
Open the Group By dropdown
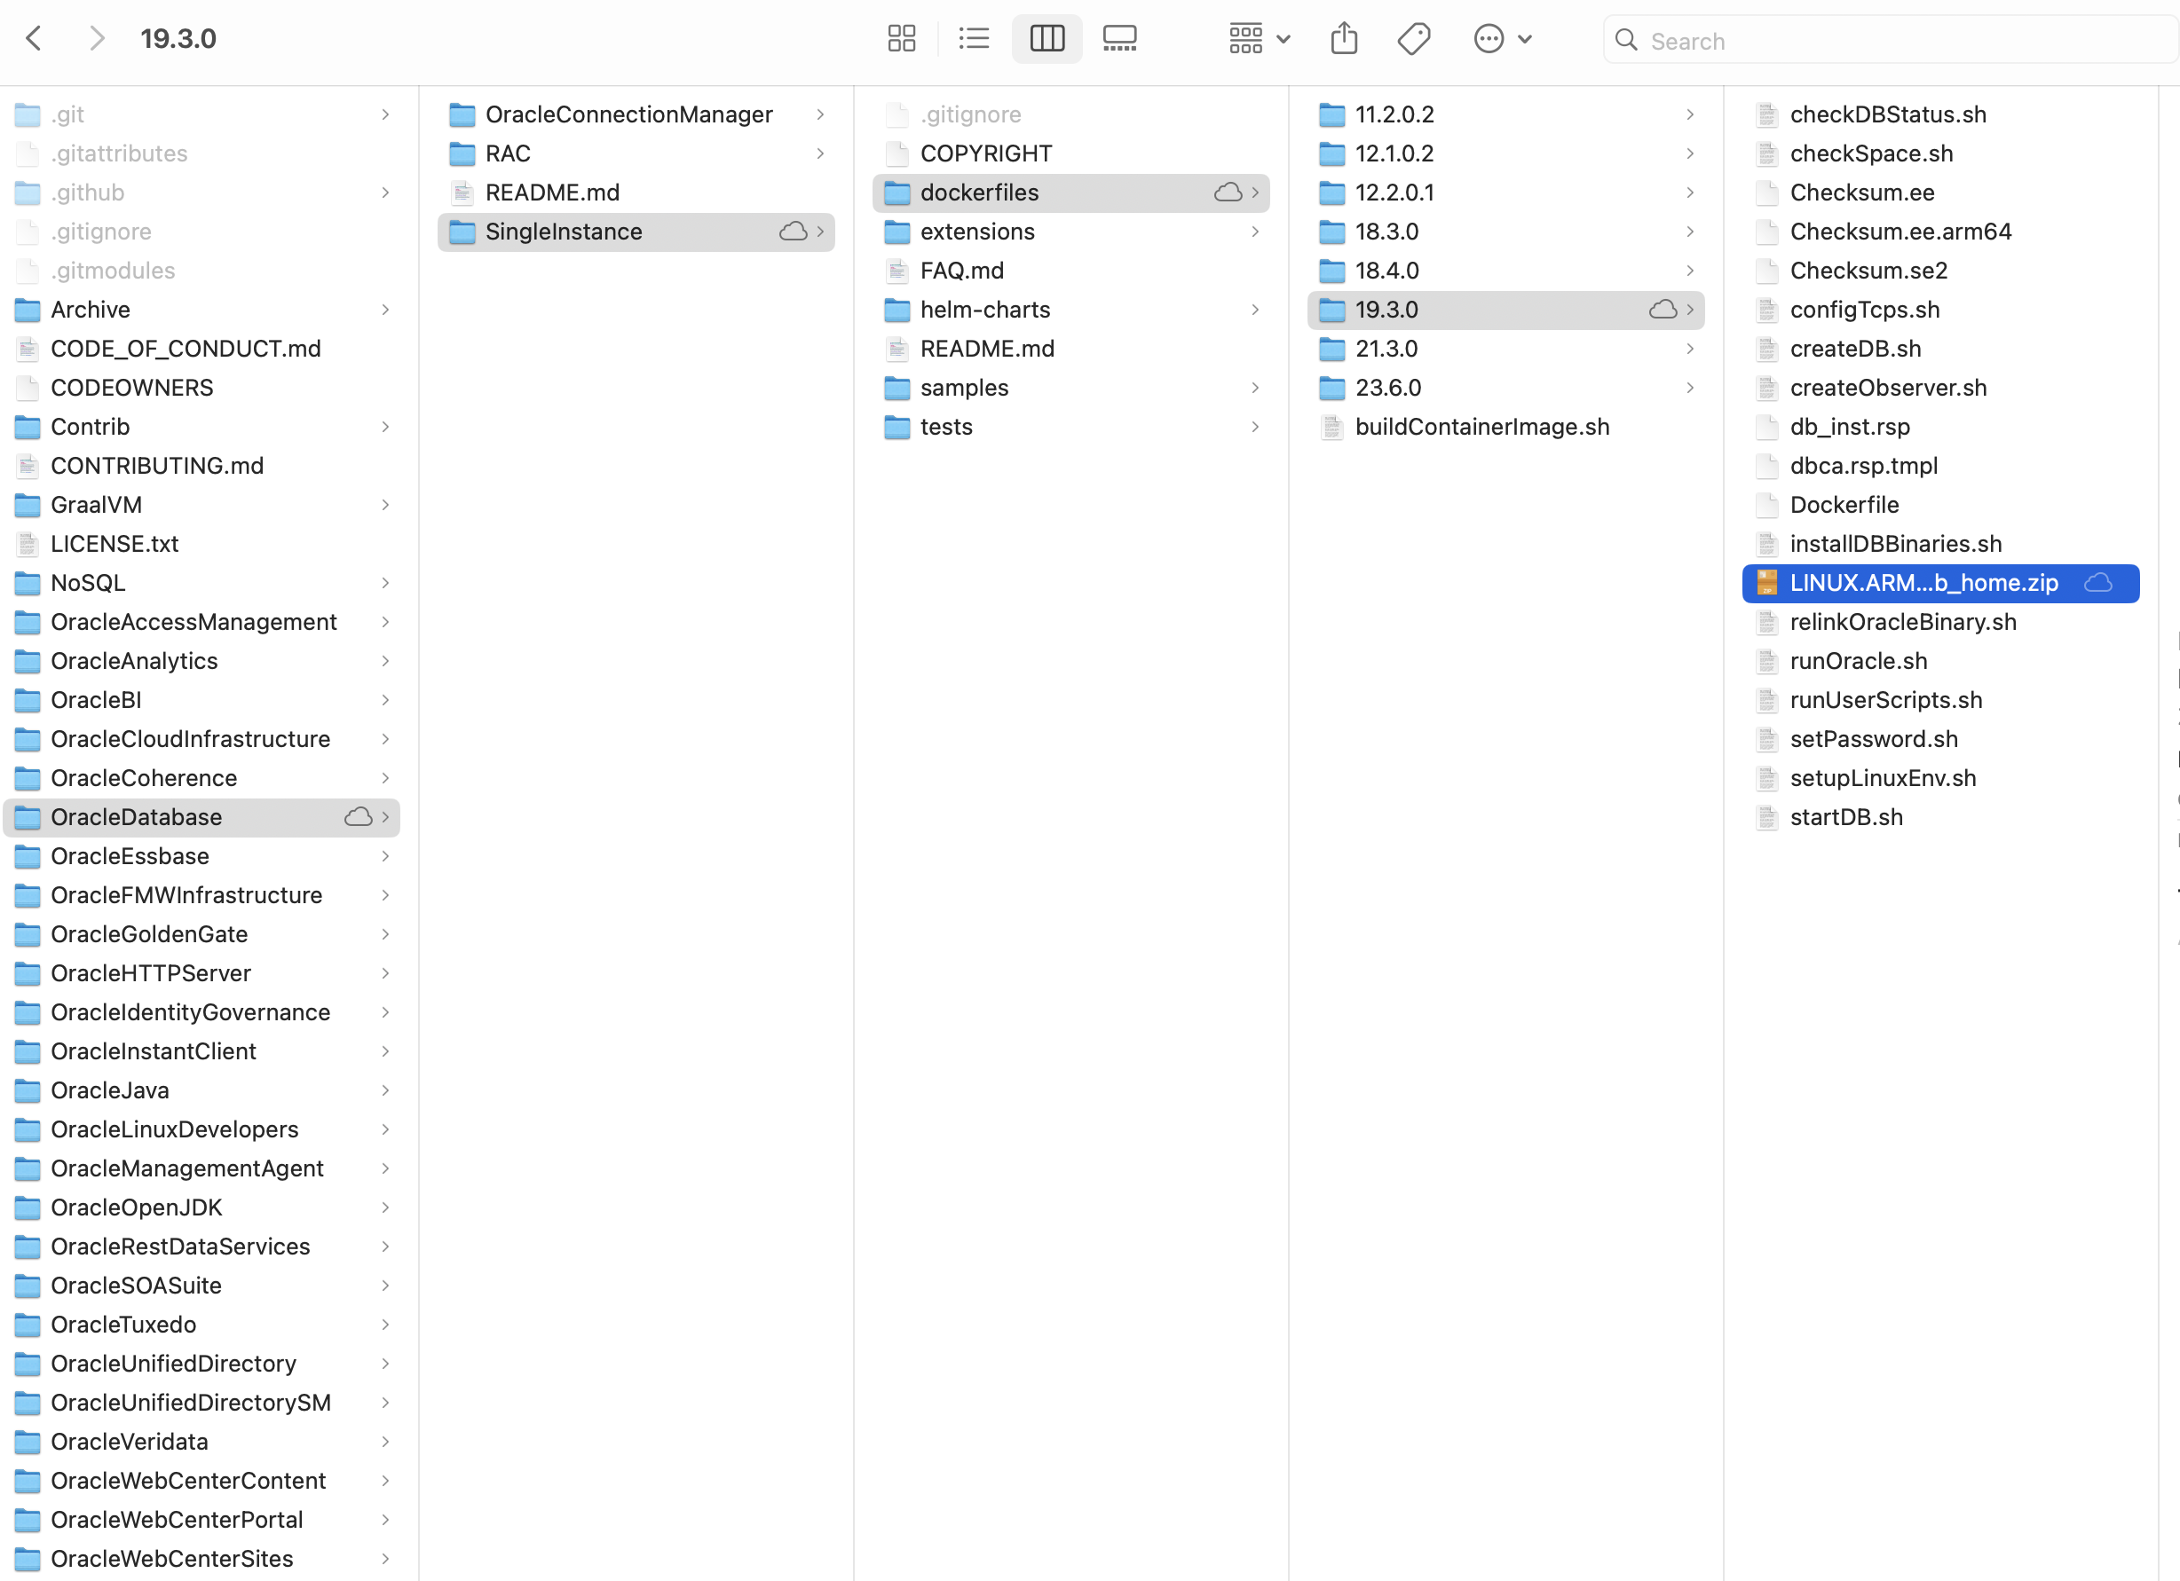pos(1260,38)
